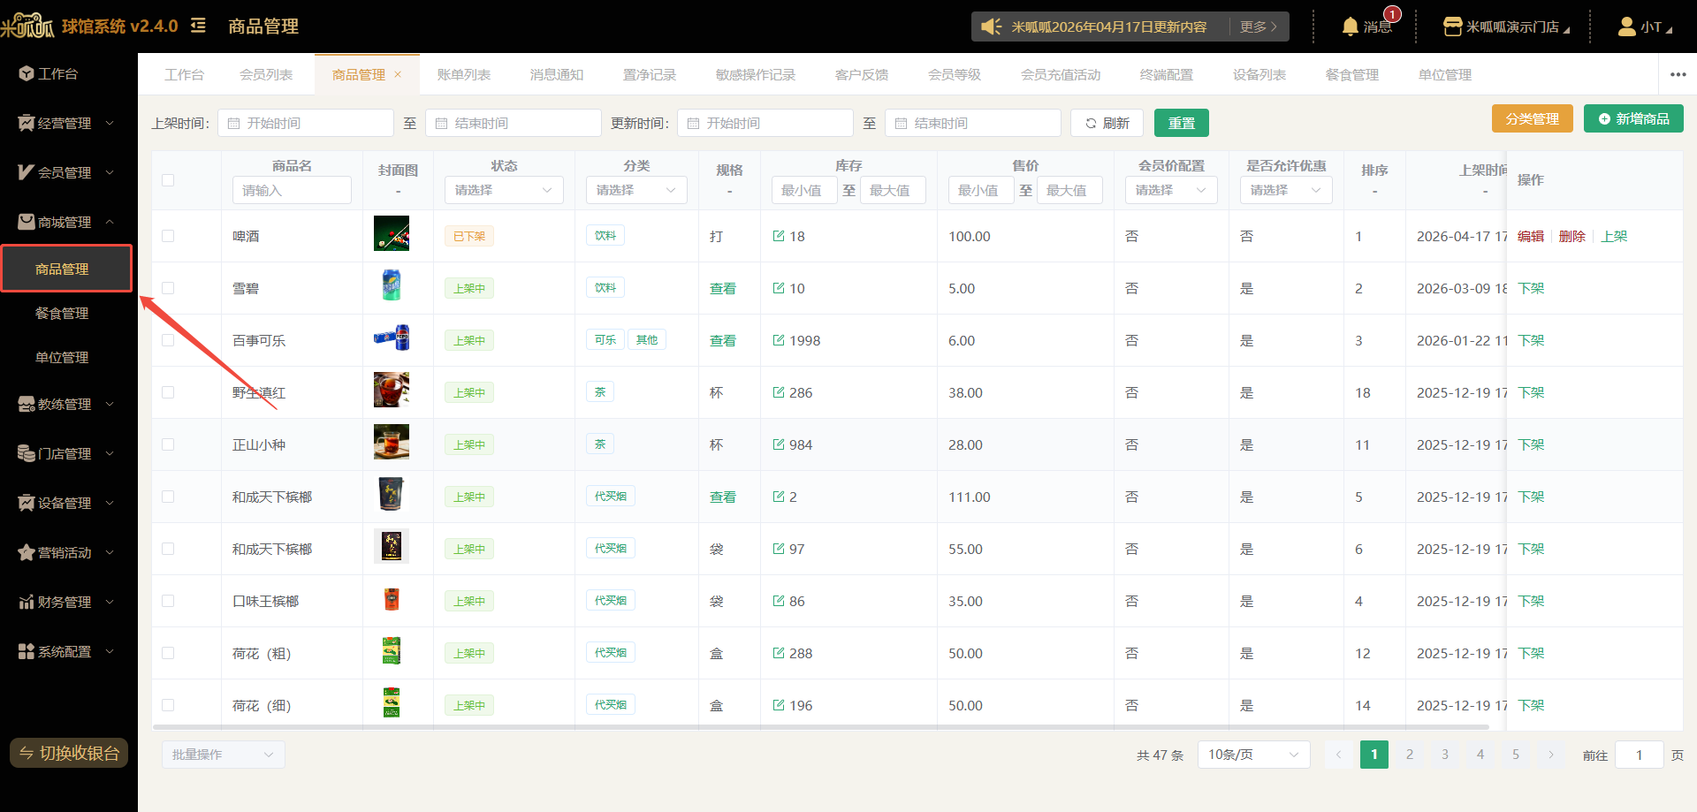The height and width of the screenshot is (812, 1697).
Task: Toggle the select-all checkbox in header
Action: tap(168, 180)
